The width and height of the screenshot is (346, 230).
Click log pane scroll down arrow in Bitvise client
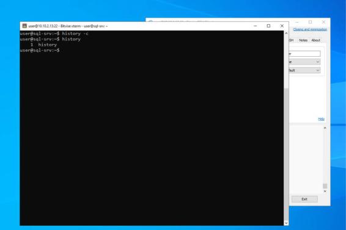(x=325, y=191)
